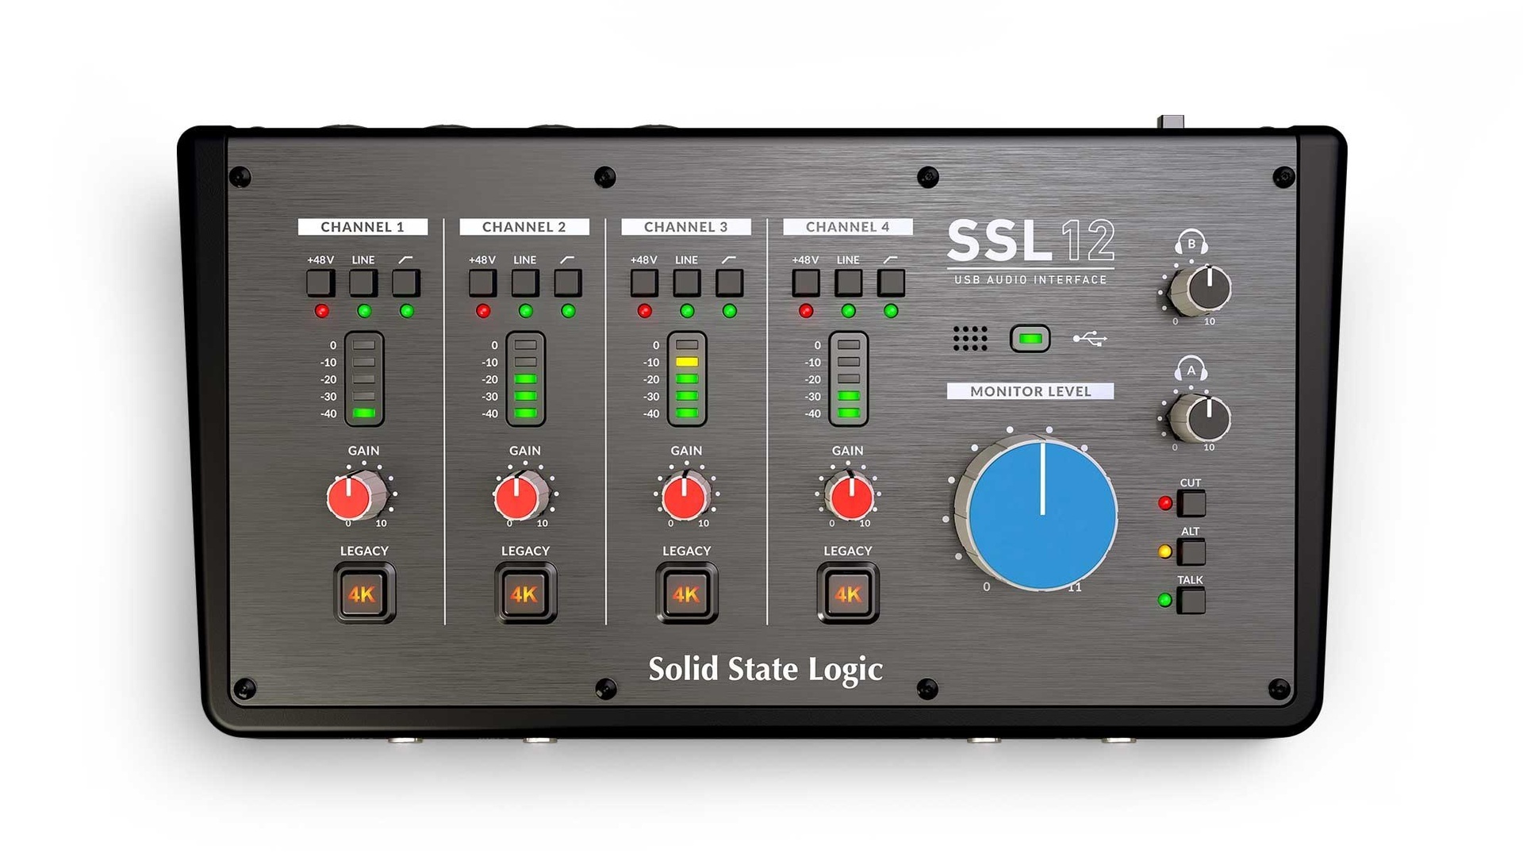Click Channel 4 level meter
This screenshot has width=1523, height=857.
click(x=849, y=379)
